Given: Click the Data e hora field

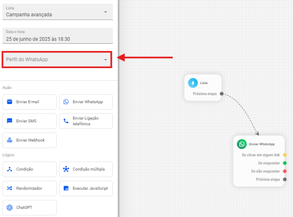Looking at the screenshot, I should (x=56, y=36).
